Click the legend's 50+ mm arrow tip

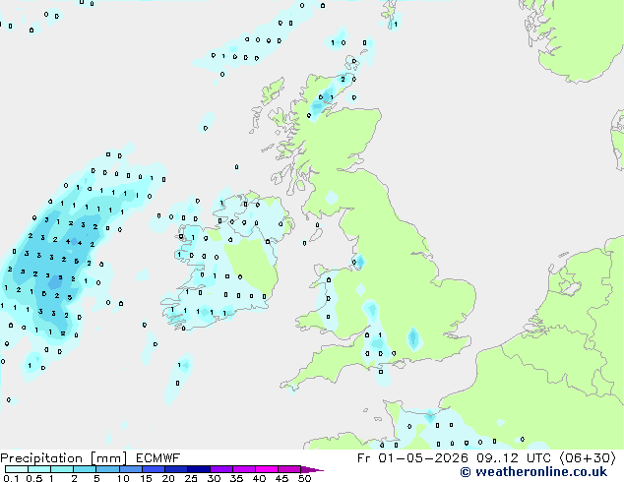(312, 469)
